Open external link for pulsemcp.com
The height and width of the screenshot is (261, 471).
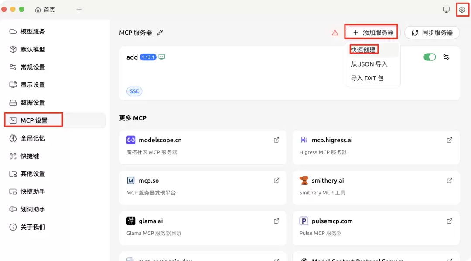[x=449, y=221]
